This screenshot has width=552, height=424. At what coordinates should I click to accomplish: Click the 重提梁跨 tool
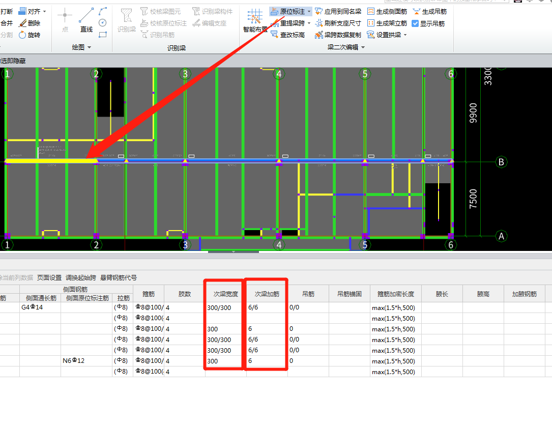click(x=288, y=23)
